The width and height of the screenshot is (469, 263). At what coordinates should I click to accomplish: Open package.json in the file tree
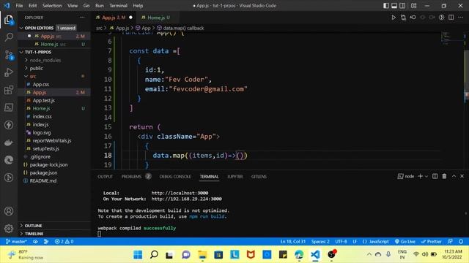(43, 172)
